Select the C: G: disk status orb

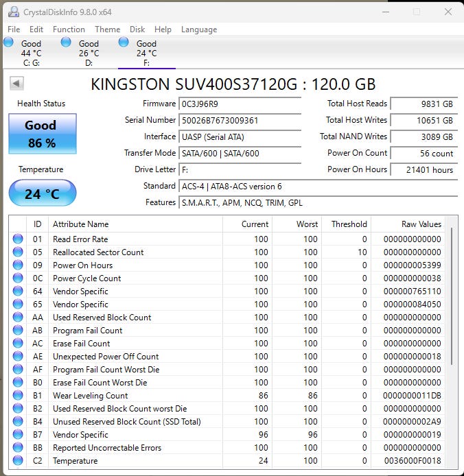click(x=8, y=43)
